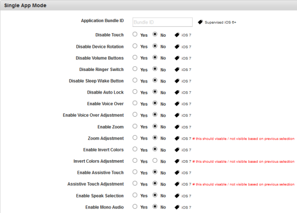
Task: Click the tag icon in Enable Mono Audio row
Action: pyautogui.click(x=176, y=207)
